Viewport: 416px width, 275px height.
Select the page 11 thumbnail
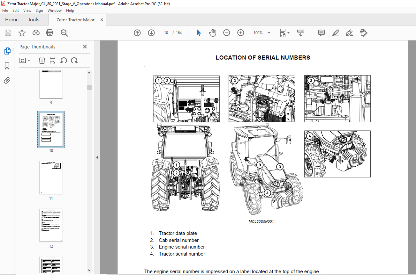(51, 177)
